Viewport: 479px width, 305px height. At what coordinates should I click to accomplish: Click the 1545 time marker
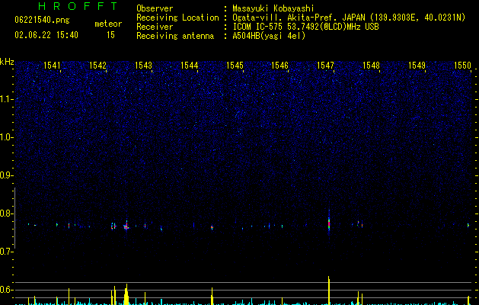[x=235, y=66]
